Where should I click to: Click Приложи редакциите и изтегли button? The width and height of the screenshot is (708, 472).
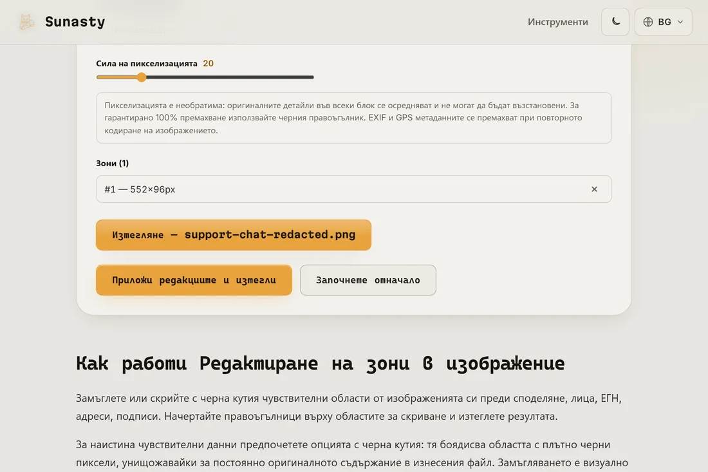point(194,280)
